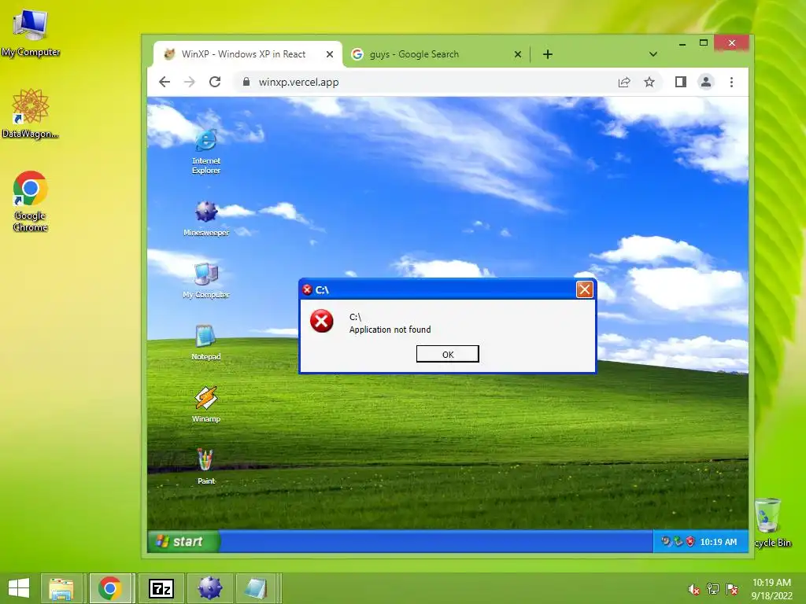
Task: Close the C:\ error dialog
Action: coord(585,289)
